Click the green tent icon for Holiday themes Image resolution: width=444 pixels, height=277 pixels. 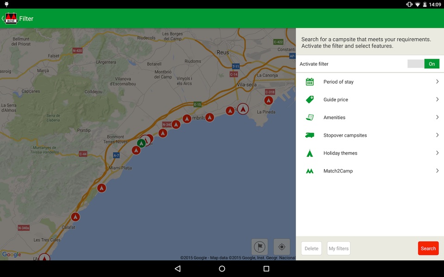tap(309, 153)
